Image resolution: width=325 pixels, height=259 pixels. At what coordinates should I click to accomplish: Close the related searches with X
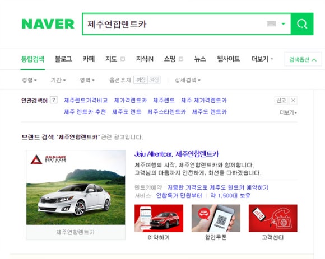[293, 100]
